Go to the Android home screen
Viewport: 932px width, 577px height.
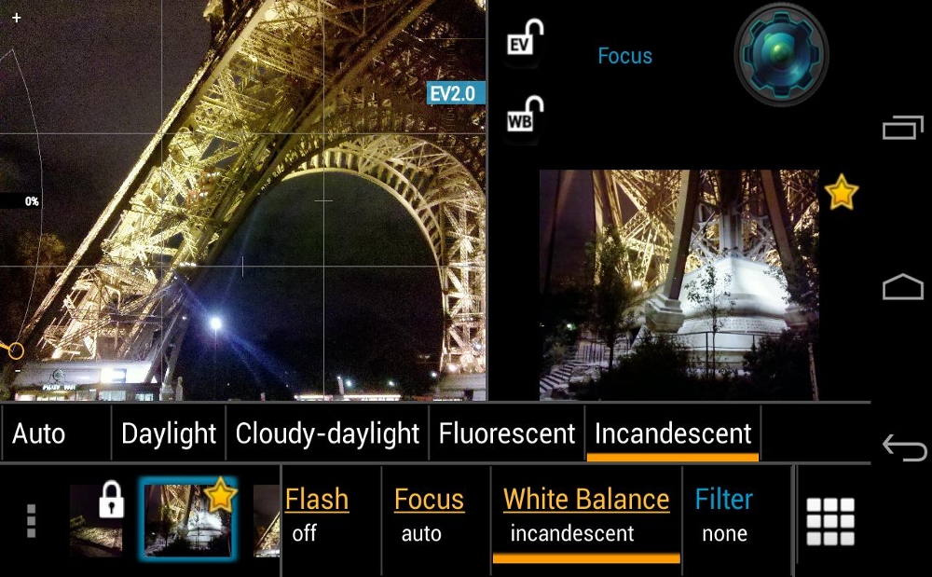903,286
